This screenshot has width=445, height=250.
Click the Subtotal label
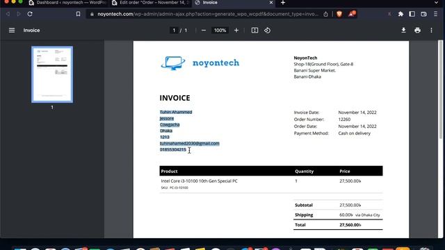[304, 205]
